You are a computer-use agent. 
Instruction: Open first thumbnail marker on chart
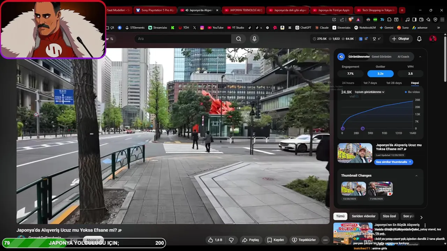pyautogui.click(x=343, y=129)
